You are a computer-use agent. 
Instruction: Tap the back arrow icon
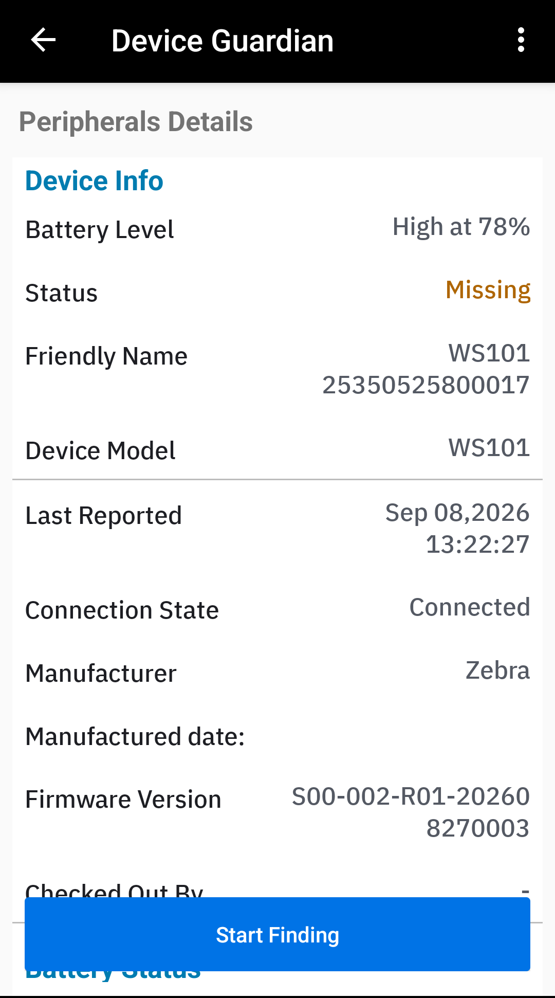(x=43, y=40)
